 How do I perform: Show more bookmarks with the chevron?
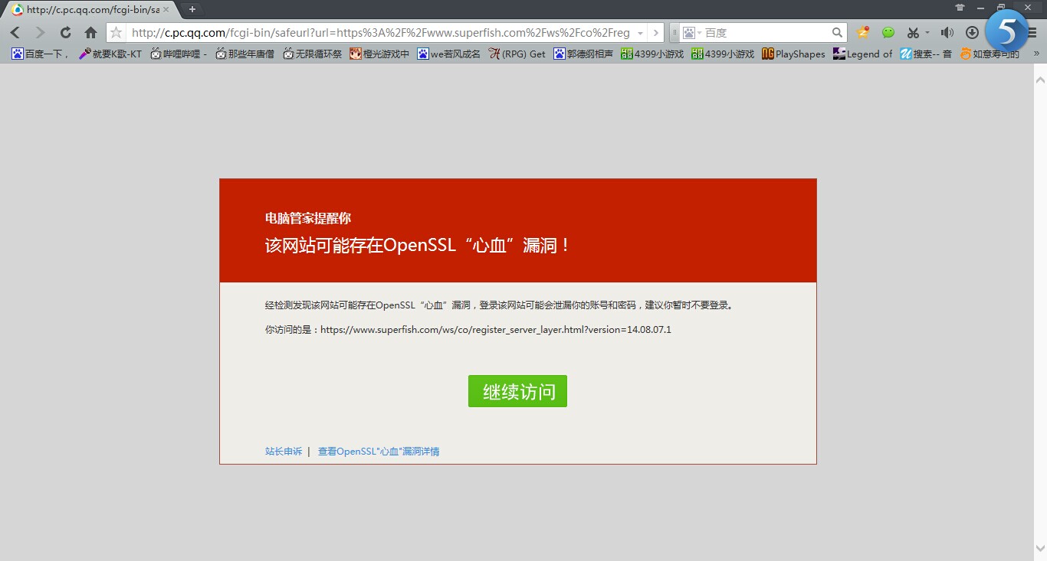pyautogui.click(x=1036, y=54)
